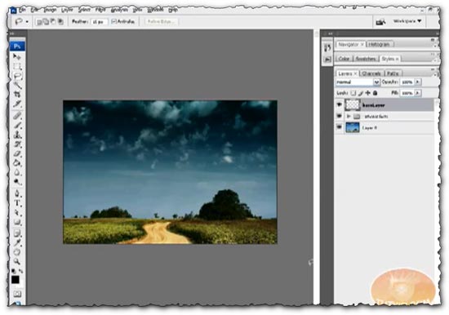
Task: Toggle Lock position
Action: click(367, 93)
